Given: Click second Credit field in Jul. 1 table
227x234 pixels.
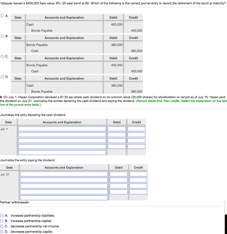Looking at the screenshot, I should [136, 135].
